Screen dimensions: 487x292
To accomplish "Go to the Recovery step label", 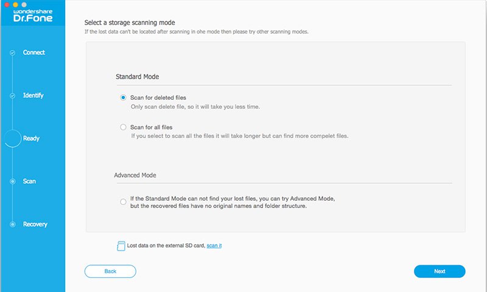I will (x=35, y=224).
